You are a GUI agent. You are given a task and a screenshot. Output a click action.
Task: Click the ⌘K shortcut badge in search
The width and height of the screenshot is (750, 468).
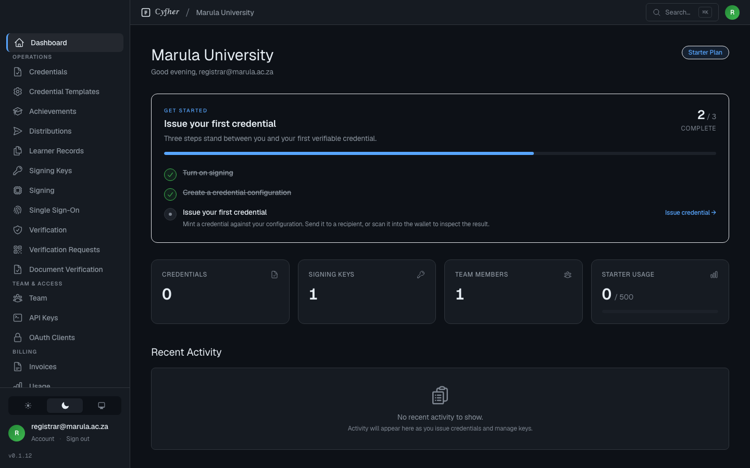[x=705, y=12]
